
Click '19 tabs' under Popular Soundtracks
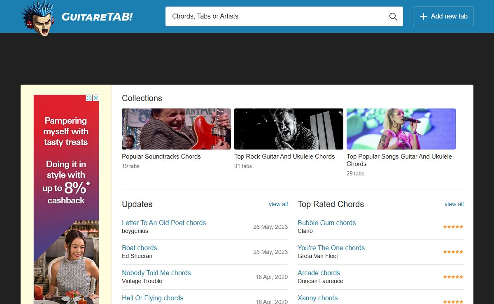[130, 166]
